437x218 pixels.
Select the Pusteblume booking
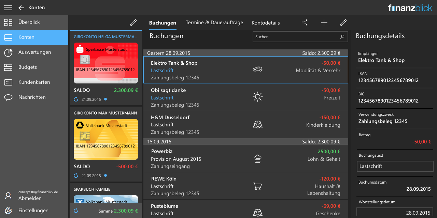click(246, 209)
